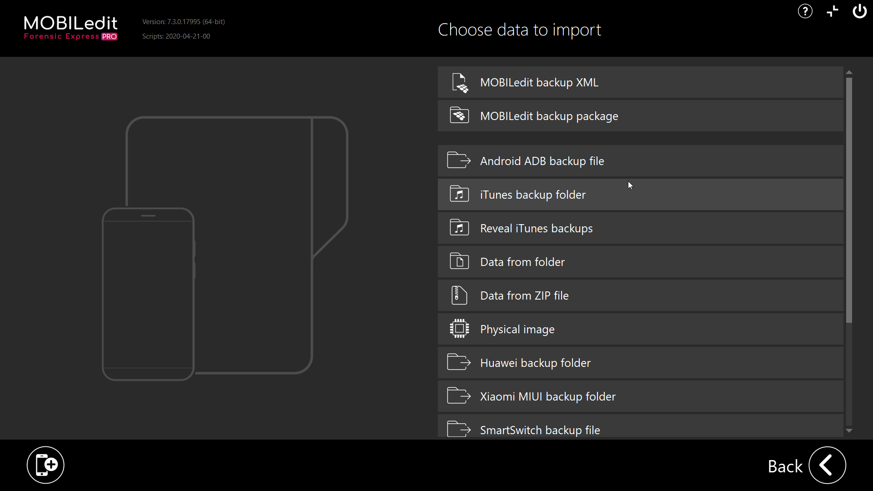873x491 pixels.
Task: Click the Physical image chip icon
Action: 459,329
